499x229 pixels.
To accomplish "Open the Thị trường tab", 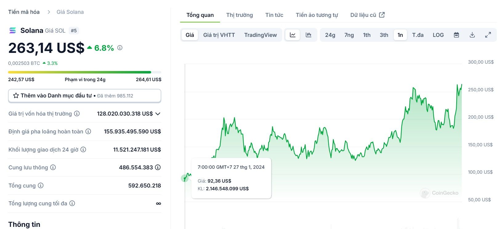I will [239, 15].
